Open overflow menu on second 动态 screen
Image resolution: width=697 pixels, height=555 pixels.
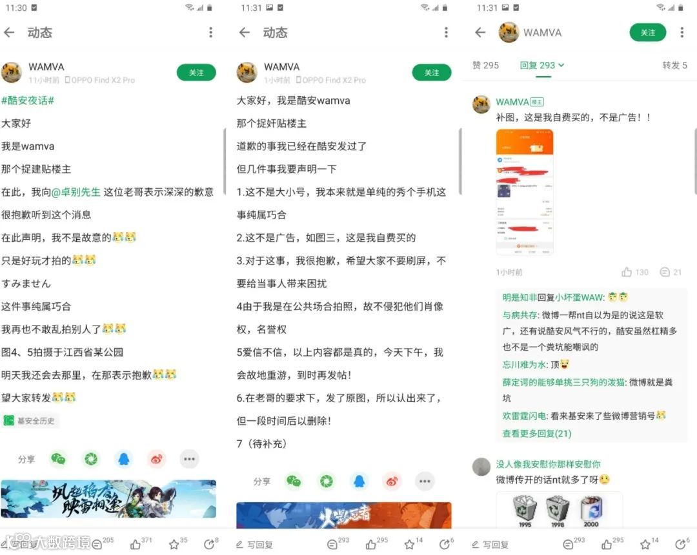pos(446,32)
